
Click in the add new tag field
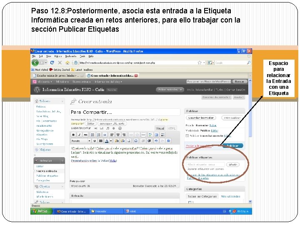pos(205,165)
